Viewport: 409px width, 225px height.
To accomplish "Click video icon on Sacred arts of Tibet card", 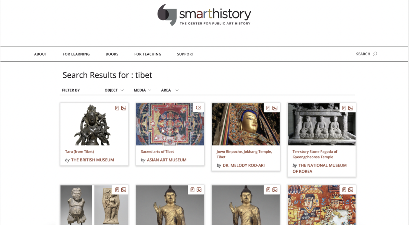I will [198, 108].
